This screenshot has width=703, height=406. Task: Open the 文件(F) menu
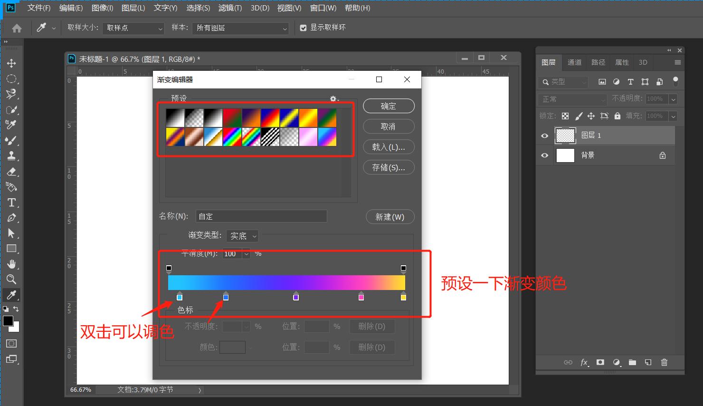[39, 8]
